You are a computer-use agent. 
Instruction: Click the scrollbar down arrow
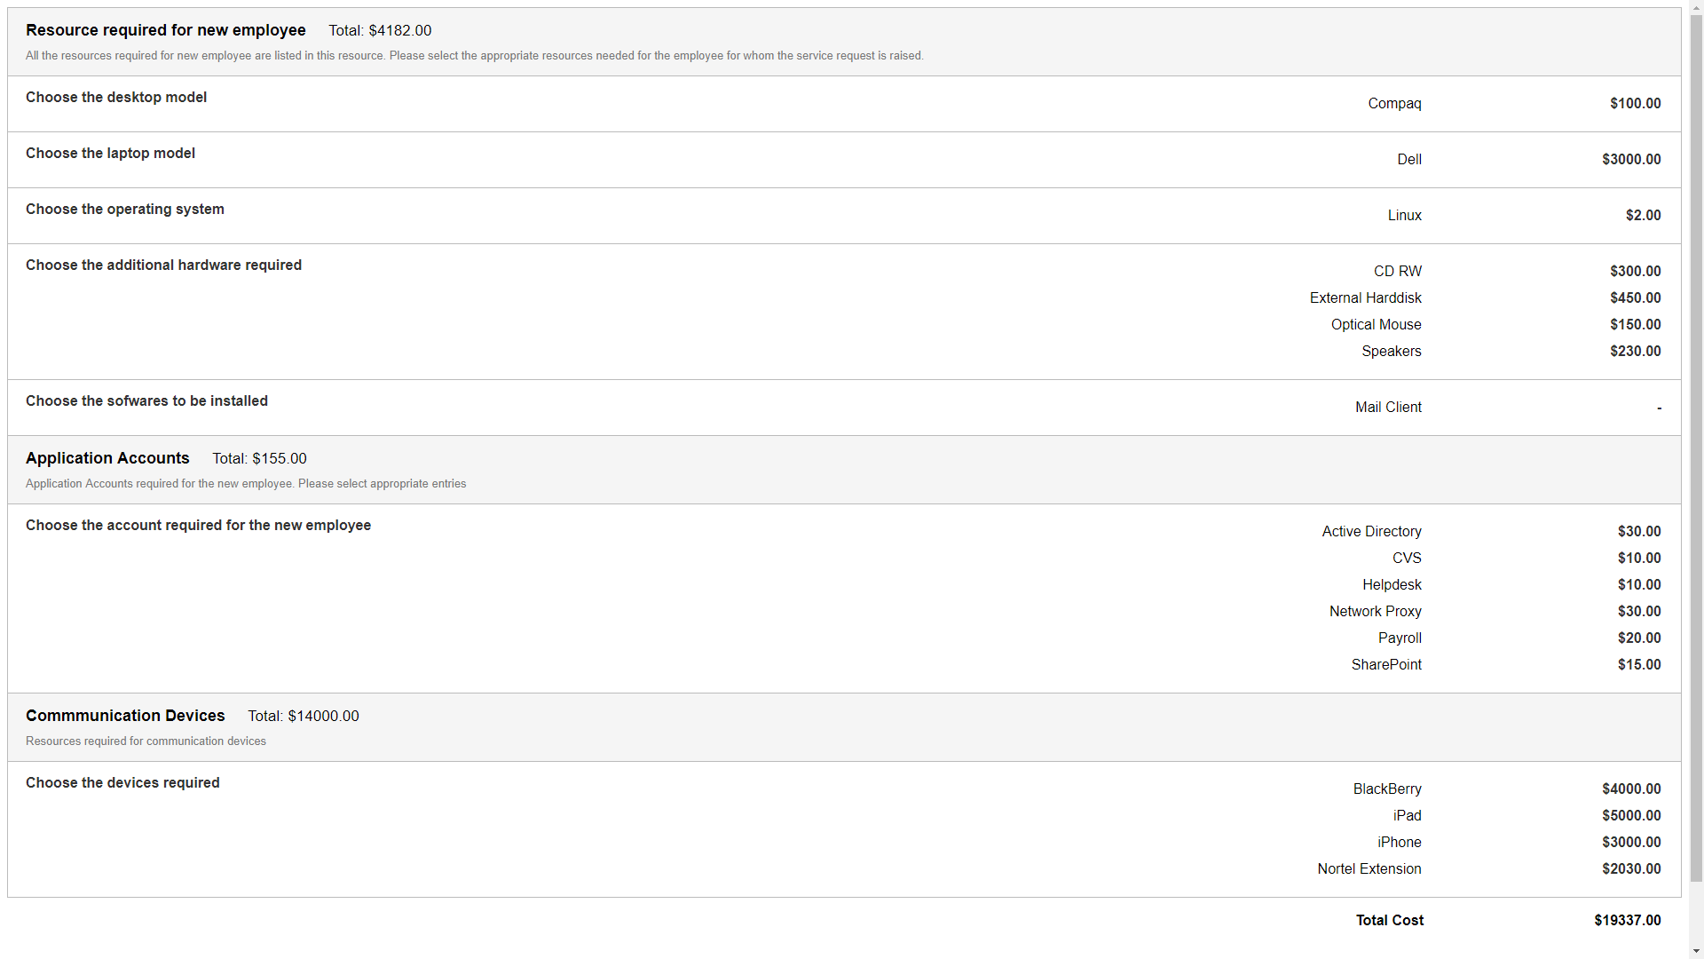click(x=1696, y=951)
